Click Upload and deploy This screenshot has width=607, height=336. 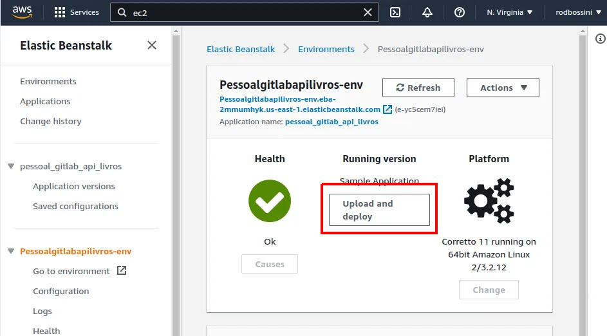379,210
